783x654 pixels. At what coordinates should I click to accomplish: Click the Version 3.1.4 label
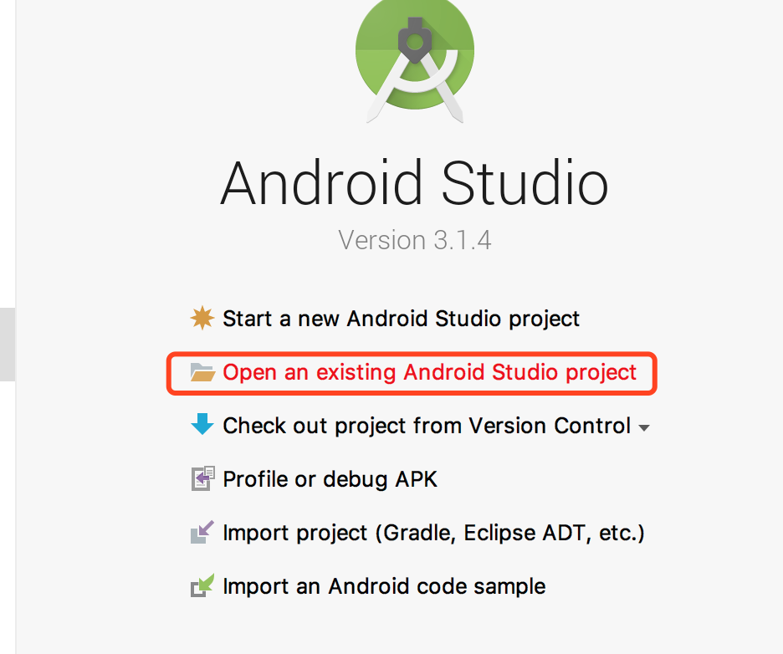(414, 240)
